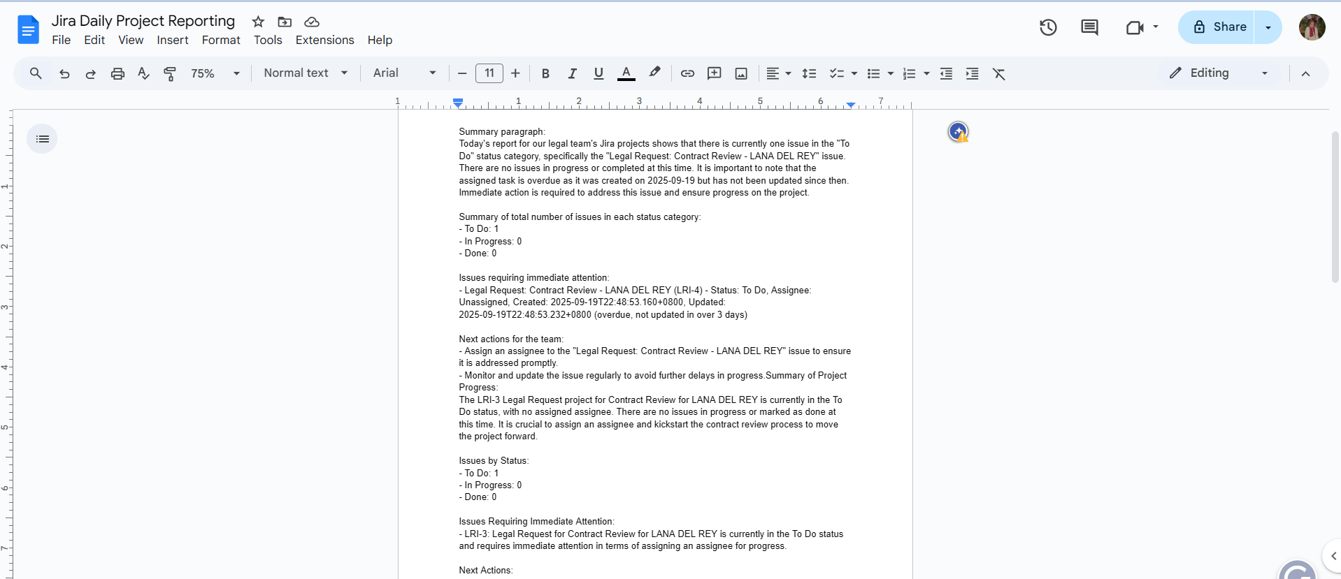Show the document outline

tap(42, 139)
